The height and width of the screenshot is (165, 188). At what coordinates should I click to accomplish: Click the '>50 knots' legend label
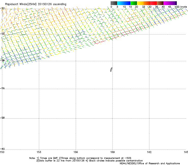181,7
